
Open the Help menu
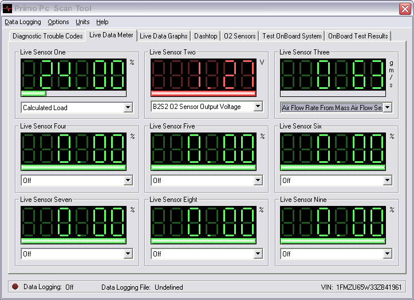[x=102, y=22]
